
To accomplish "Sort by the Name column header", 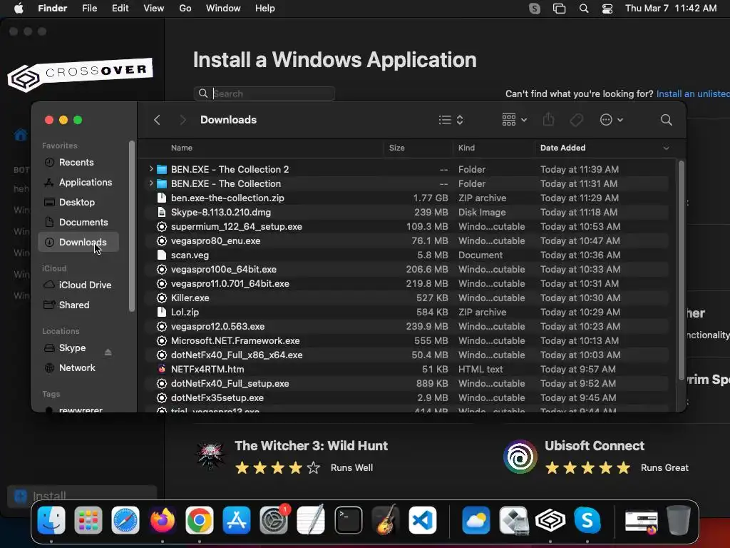I will 182,148.
